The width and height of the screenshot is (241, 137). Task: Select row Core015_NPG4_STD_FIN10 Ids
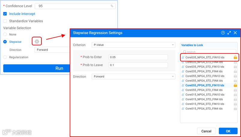pyautogui.click(x=209, y=95)
